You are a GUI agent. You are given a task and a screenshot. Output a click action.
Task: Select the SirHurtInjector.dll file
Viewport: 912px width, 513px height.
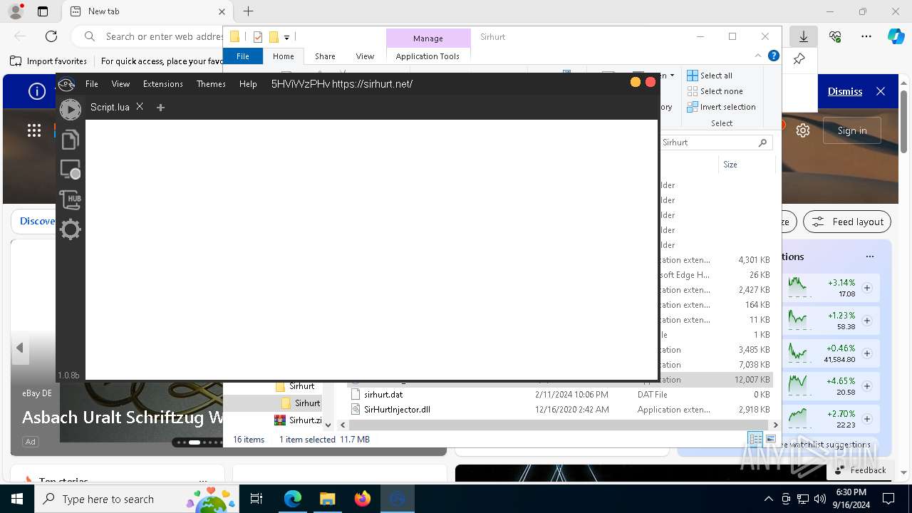coord(397,410)
